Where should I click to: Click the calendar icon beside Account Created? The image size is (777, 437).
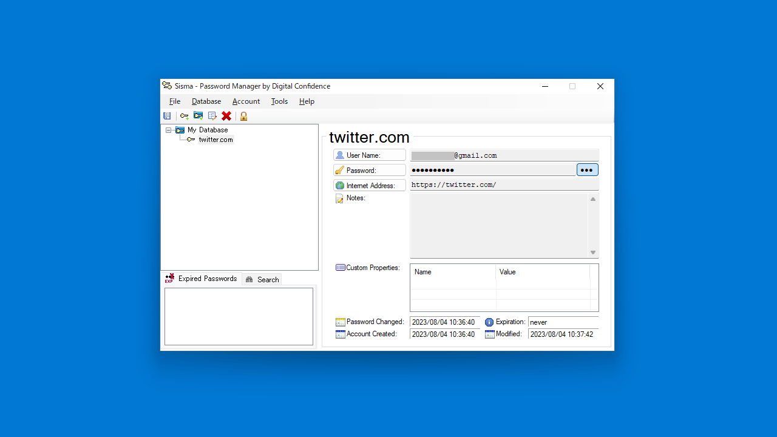341,334
